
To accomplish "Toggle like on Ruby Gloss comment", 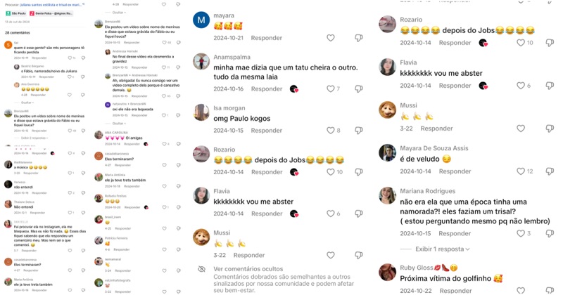I will (521, 290).
